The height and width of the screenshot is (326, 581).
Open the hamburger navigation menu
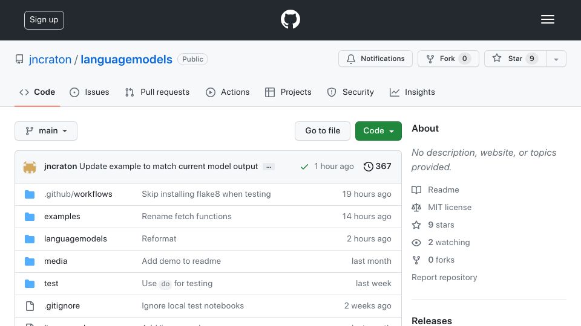pos(547,19)
